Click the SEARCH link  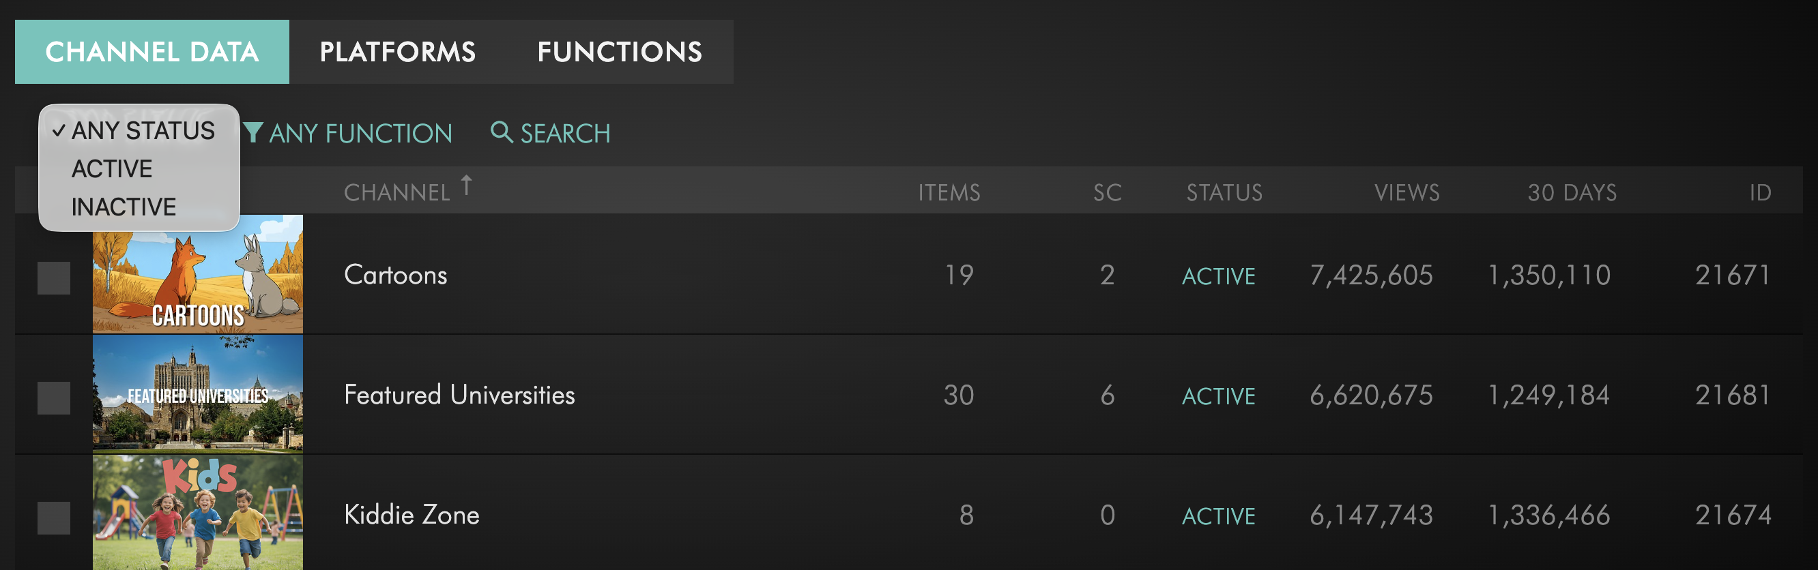(x=564, y=134)
